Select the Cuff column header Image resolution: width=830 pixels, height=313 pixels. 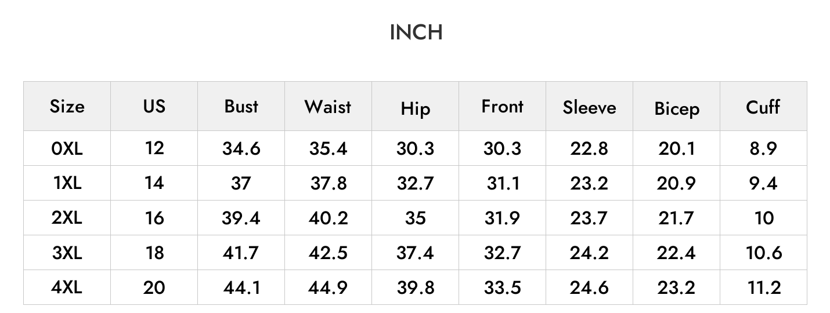pos(763,107)
